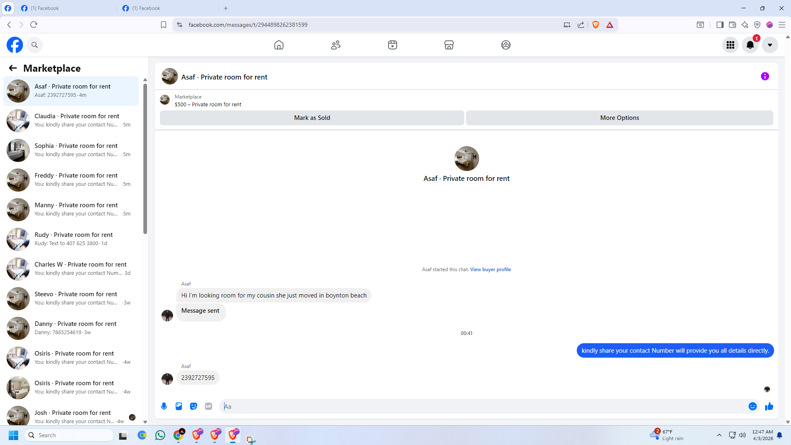The image size is (791, 445).
Task: Open conversation info purple icon
Action: click(x=765, y=76)
